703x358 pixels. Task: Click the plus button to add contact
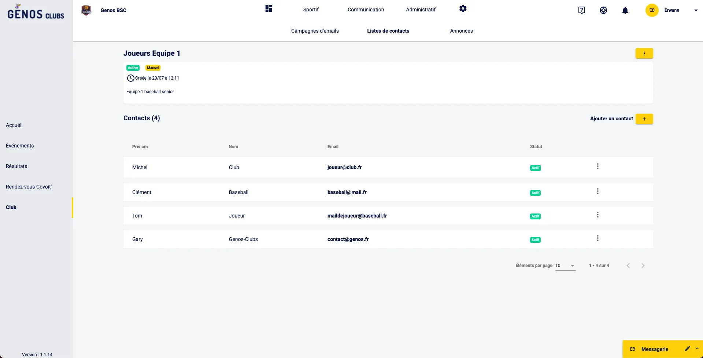644,119
